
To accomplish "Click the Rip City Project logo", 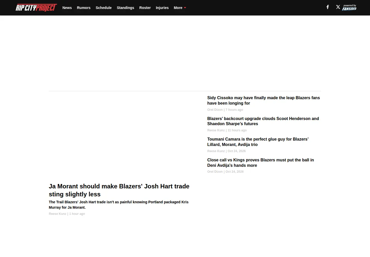I will point(36,8).
